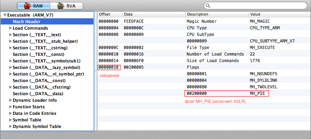Select the FEEDFACE data cell
This screenshot has width=311, height=139.
(x=134, y=21)
